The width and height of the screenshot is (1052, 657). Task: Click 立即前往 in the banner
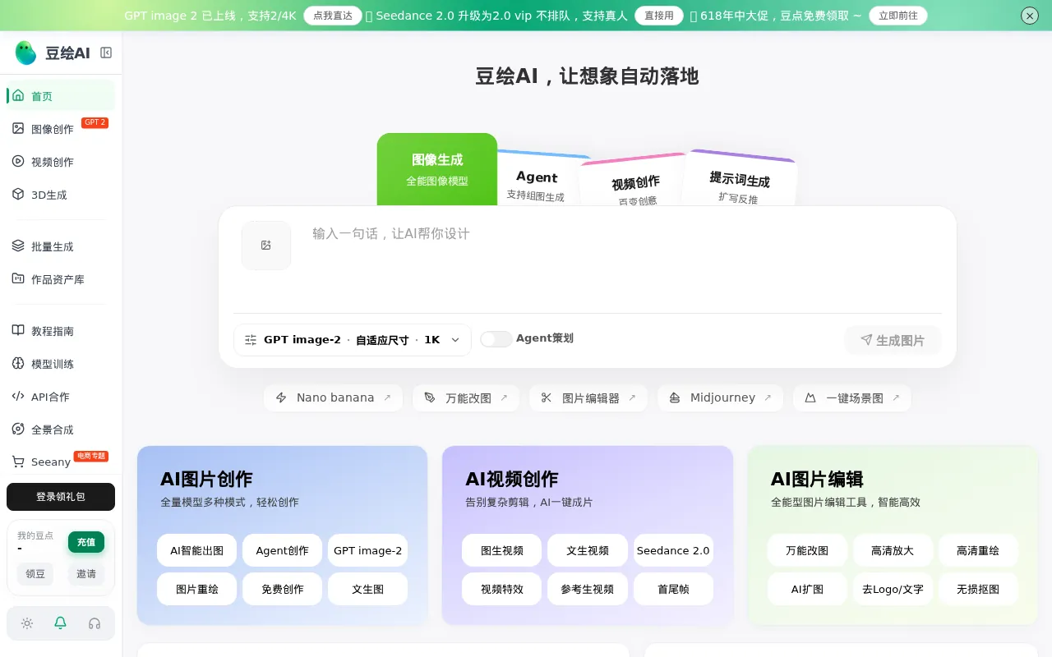898,16
